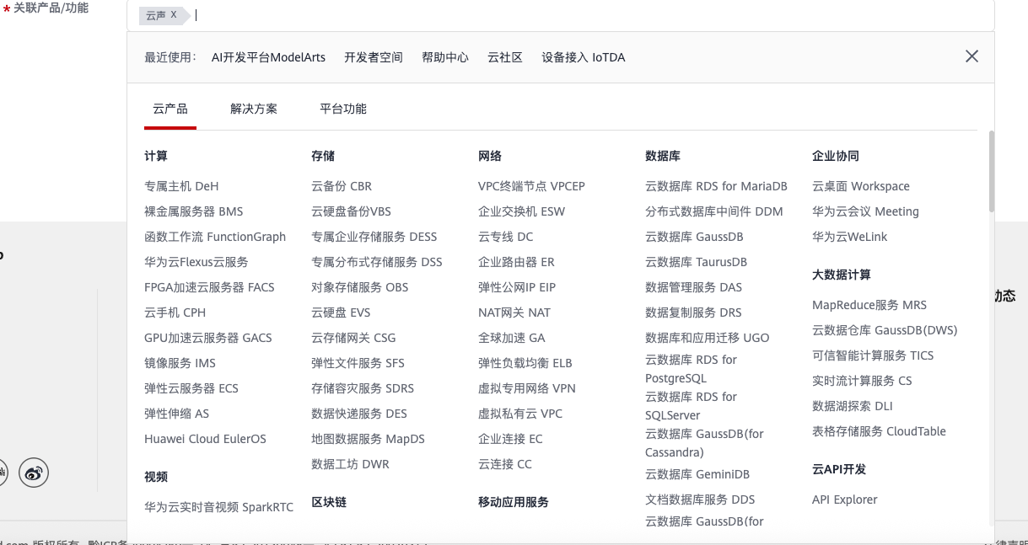The height and width of the screenshot is (545, 1028).
Task: Choose 云手机 CPH
Action: (x=175, y=313)
